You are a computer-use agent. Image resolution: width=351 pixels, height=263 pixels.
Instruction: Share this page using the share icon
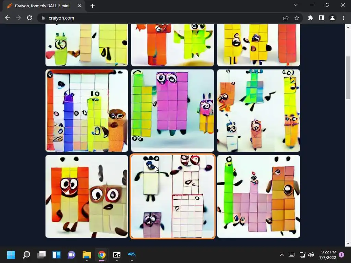click(286, 18)
